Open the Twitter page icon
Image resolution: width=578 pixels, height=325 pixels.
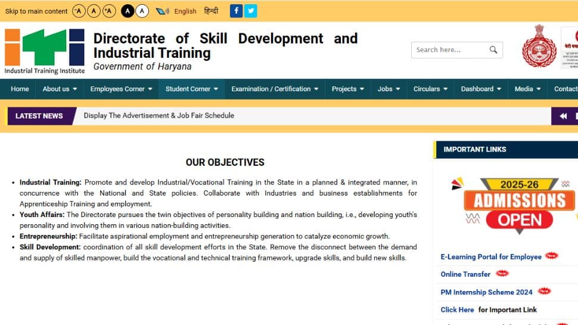[251, 11]
